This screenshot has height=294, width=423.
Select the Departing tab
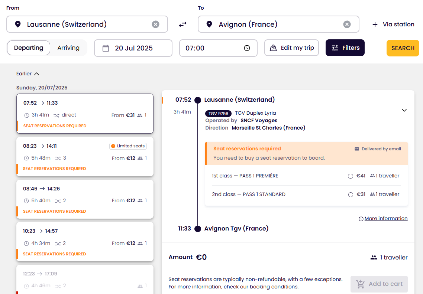point(29,48)
